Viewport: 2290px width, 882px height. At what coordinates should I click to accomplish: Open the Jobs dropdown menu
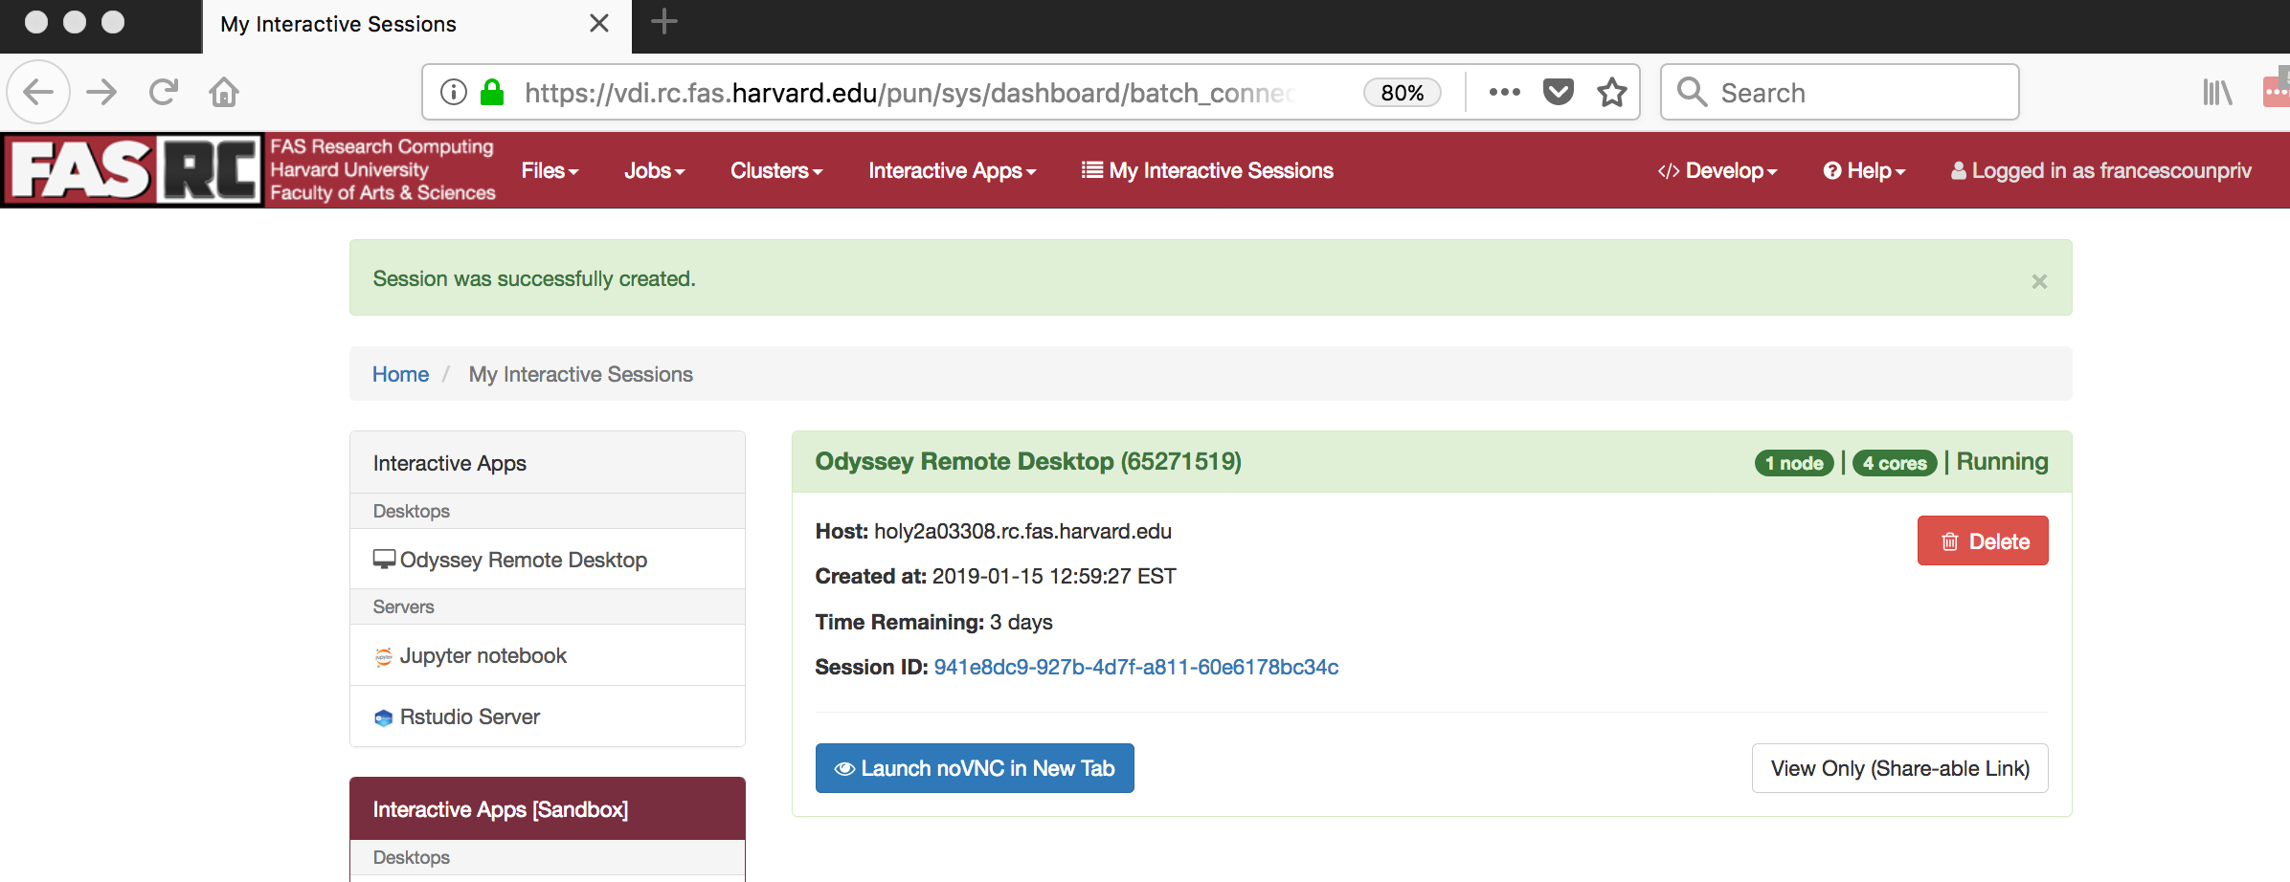click(655, 170)
